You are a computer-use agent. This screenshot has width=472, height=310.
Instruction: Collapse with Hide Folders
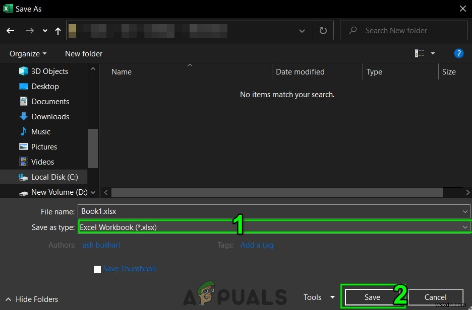32,299
